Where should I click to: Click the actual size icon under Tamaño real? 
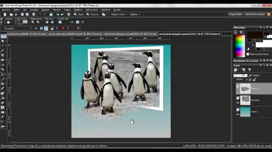point(60,22)
